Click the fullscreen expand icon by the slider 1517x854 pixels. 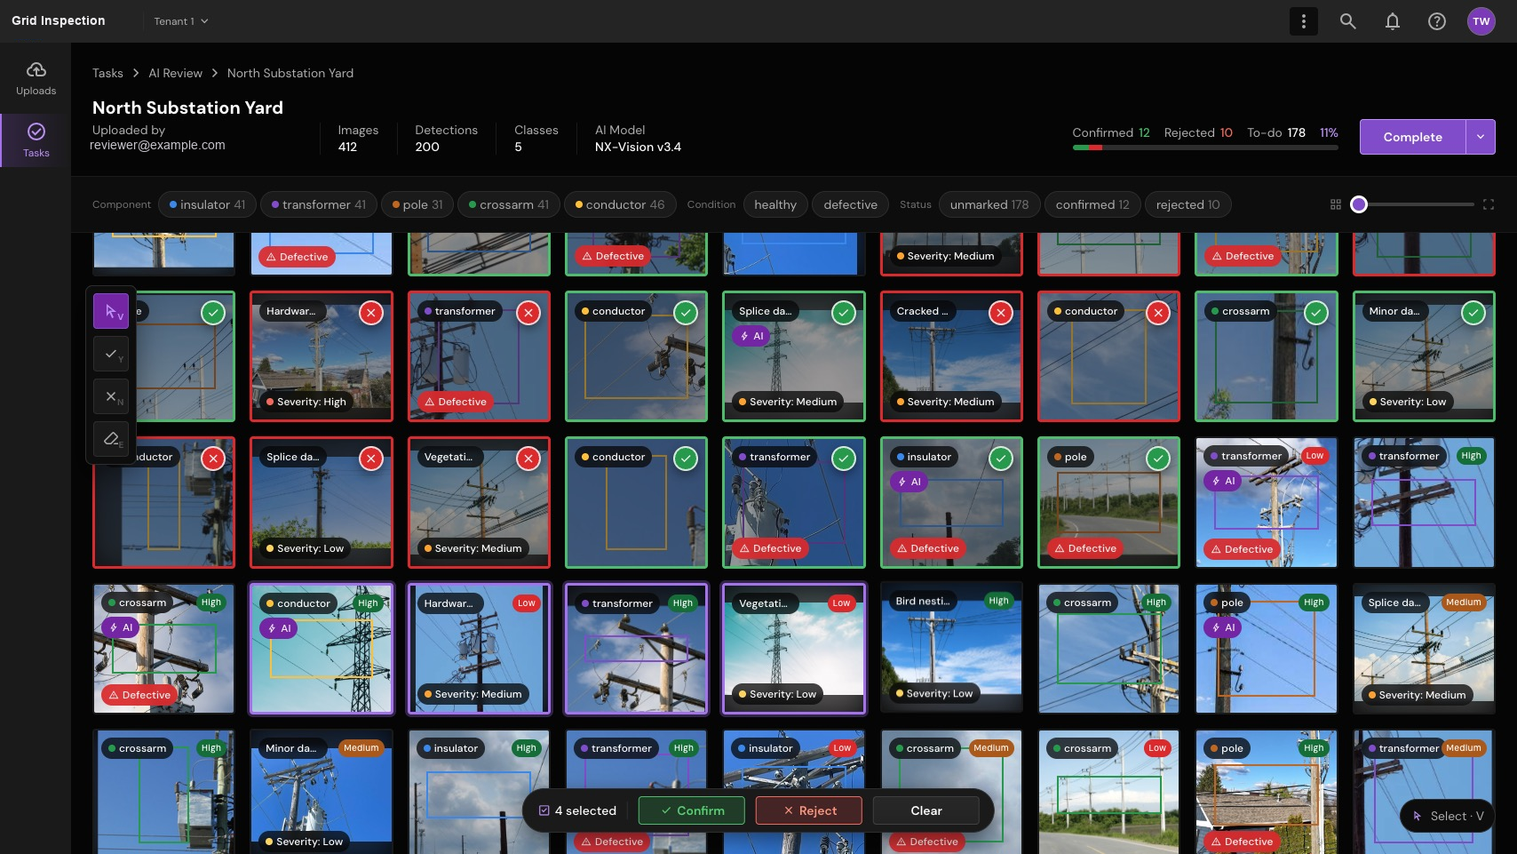[1488, 204]
